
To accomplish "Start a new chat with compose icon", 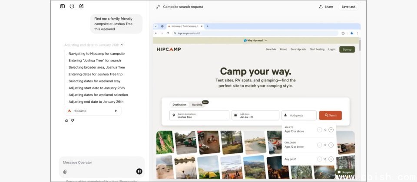I will 82,6.
